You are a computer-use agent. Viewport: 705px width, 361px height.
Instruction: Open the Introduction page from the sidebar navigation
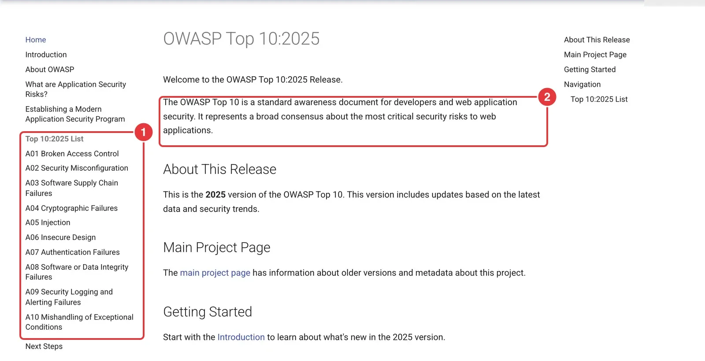click(x=46, y=55)
